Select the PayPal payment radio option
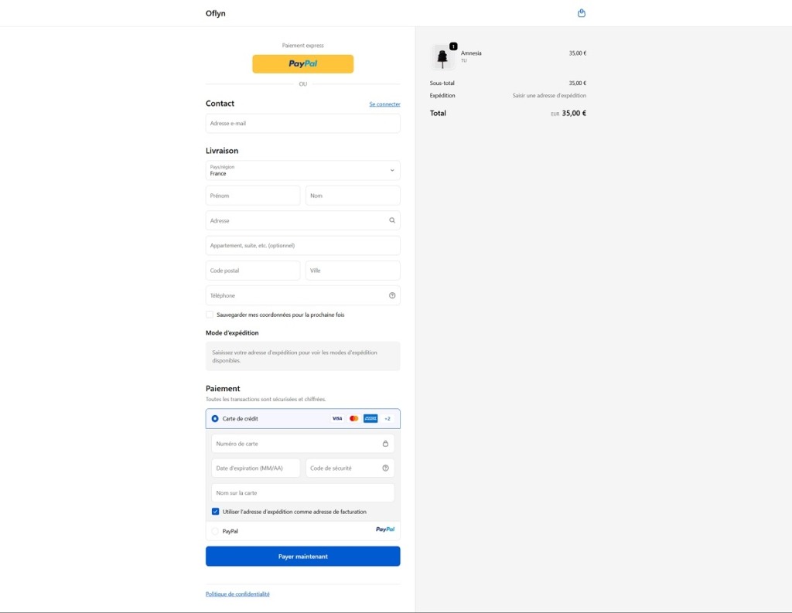 [216, 531]
